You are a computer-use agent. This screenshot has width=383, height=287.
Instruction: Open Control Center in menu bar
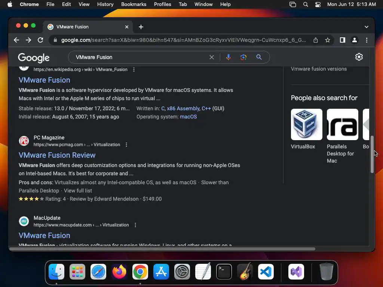pyautogui.click(x=318, y=4)
